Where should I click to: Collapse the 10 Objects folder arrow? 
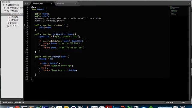pos(5,11)
